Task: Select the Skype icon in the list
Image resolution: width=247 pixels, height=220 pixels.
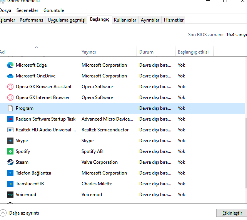Action: pos(10,141)
